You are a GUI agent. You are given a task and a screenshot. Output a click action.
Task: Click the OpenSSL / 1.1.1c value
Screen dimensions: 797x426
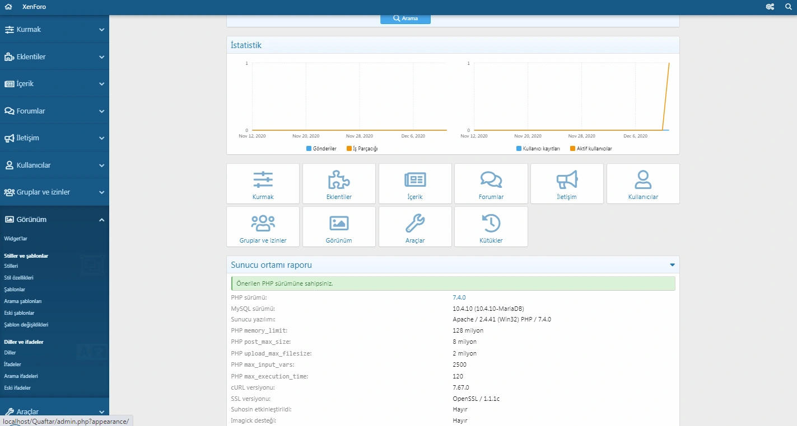coord(476,399)
